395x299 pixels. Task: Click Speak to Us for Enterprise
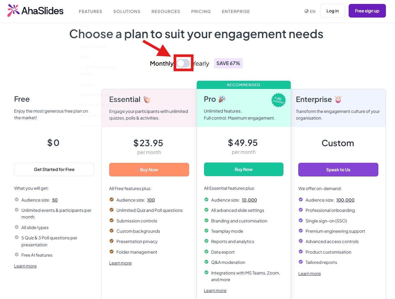[x=338, y=170]
